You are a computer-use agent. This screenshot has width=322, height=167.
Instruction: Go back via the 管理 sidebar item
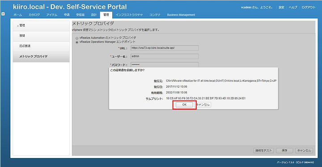(41, 26)
